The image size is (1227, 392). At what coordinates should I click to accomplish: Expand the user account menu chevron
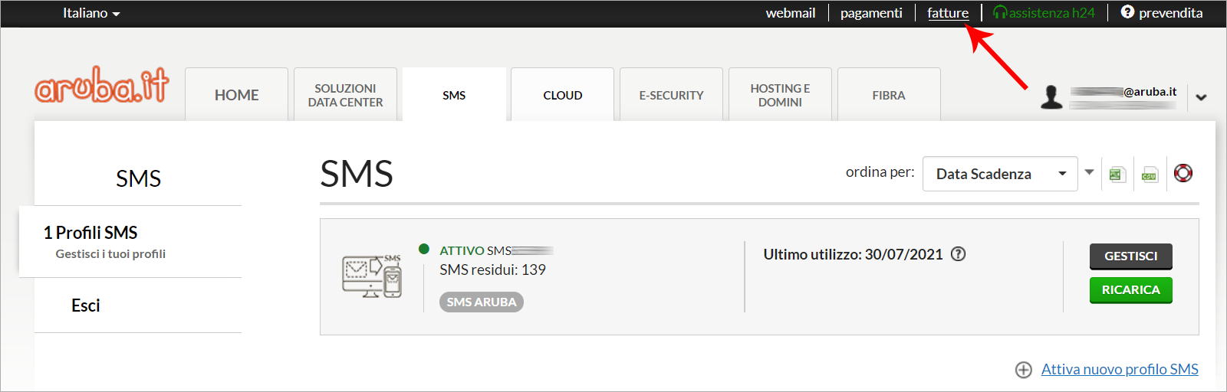pyautogui.click(x=1201, y=97)
